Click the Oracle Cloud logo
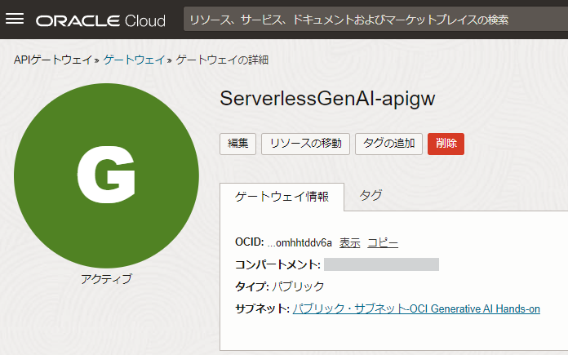Screen dimensions: 568x355 tap(100, 20)
